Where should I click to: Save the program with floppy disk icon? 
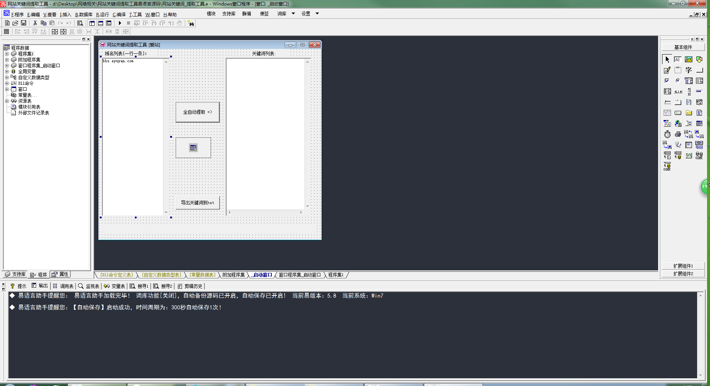24,23
